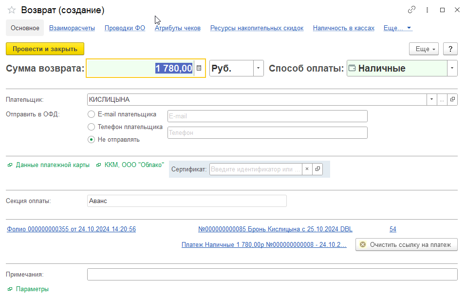
Task: Expand the Способ оплаты dropdown arrow
Action: (452, 68)
